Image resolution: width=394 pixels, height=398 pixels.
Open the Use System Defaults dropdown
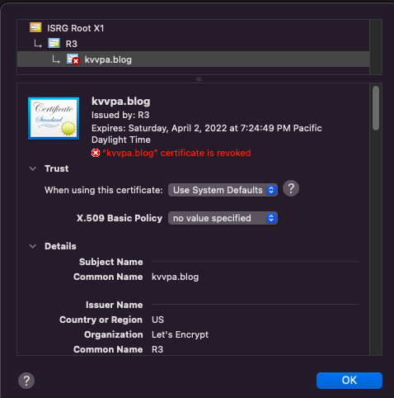pos(223,190)
